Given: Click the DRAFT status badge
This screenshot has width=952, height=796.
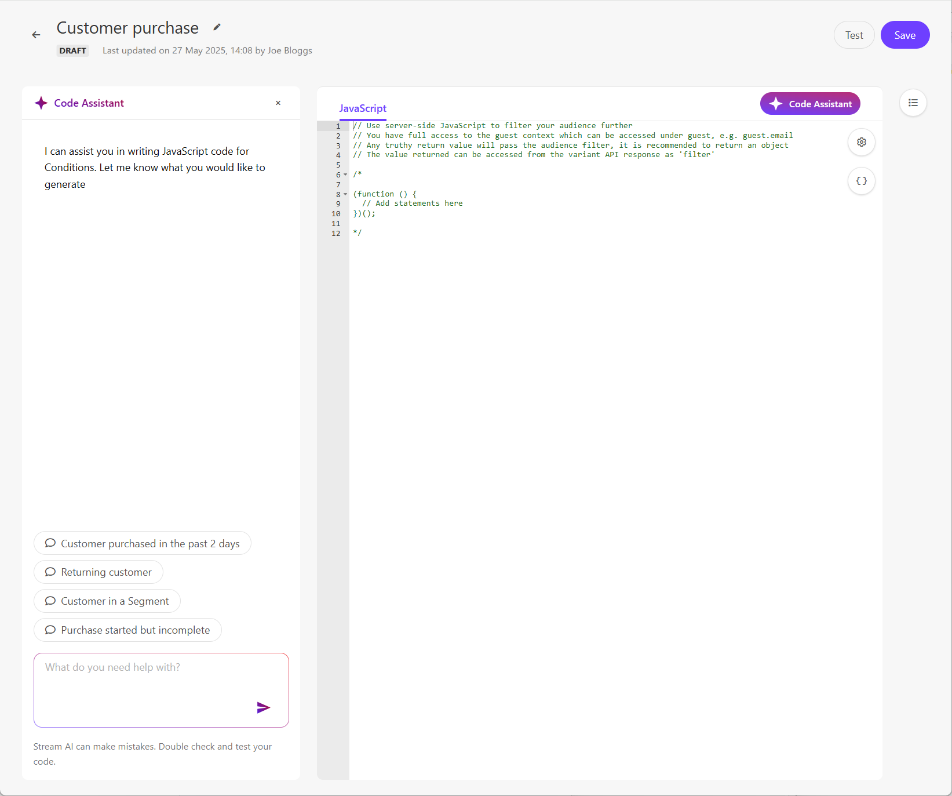Looking at the screenshot, I should [73, 50].
